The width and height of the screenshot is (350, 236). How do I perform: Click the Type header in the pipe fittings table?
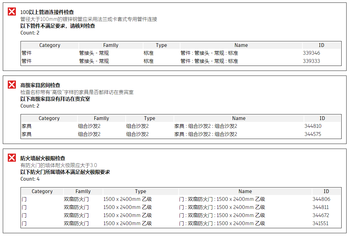pos(161,45)
